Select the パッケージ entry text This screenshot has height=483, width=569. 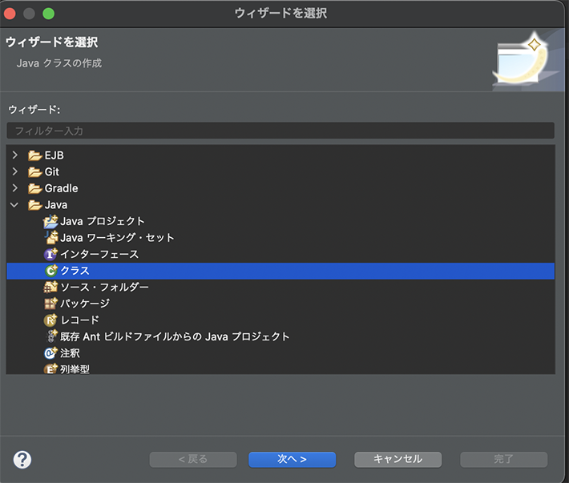pos(85,304)
